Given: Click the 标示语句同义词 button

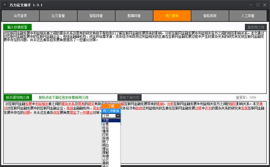Looking at the screenshot, I should [18, 98].
